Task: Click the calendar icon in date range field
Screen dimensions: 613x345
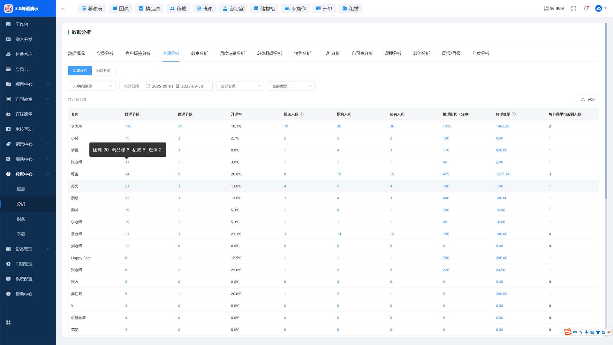Action: (148, 86)
